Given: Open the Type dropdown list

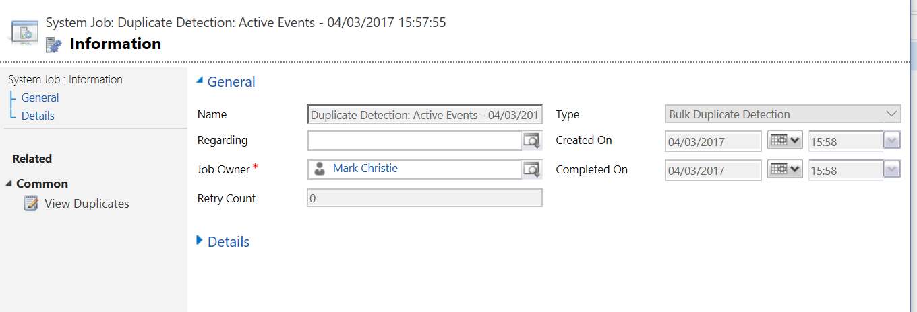Looking at the screenshot, I should [783, 114].
